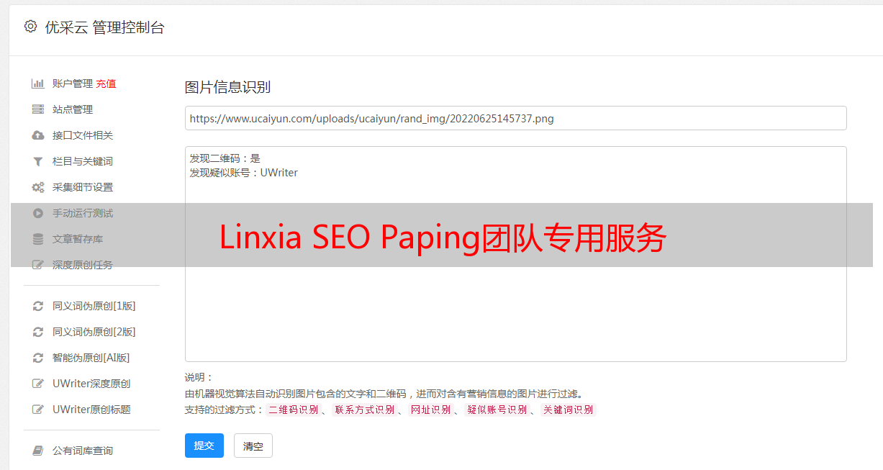Click the 发现二维码：是 result line

tap(225, 158)
